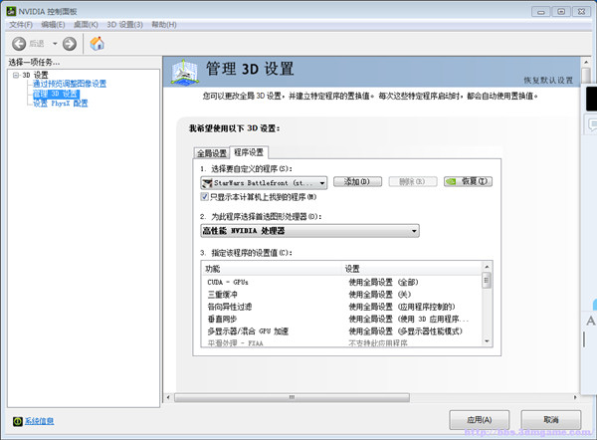Collapse the 3D 设置 tree node
Image resolution: width=597 pixels, height=440 pixels.
(16, 75)
